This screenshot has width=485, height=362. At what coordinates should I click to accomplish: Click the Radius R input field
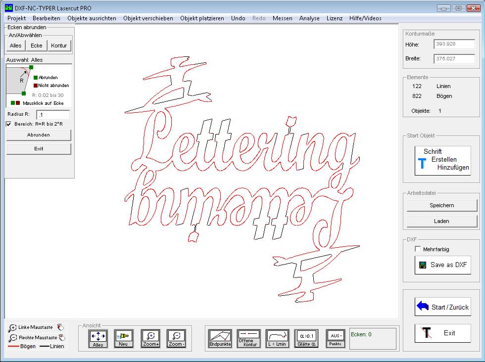tap(53, 115)
